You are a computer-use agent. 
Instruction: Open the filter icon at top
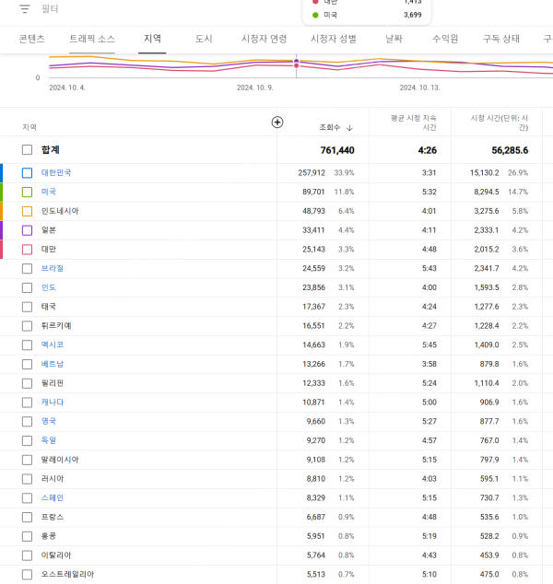[x=25, y=8]
